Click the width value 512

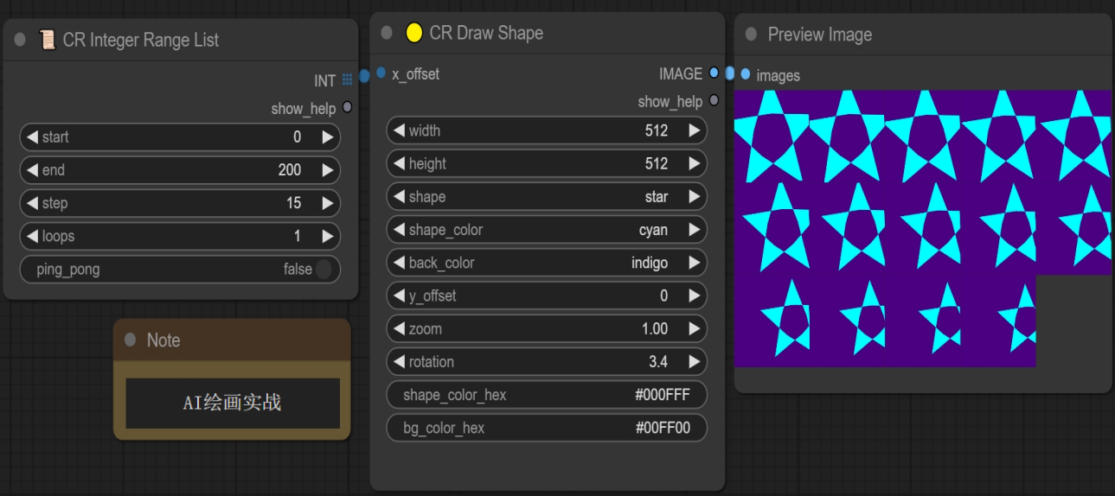click(x=657, y=130)
